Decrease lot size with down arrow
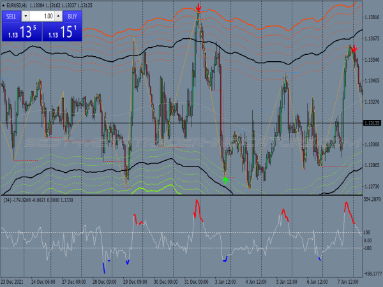The width and height of the screenshot is (383, 287). click(x=26, y=17)
